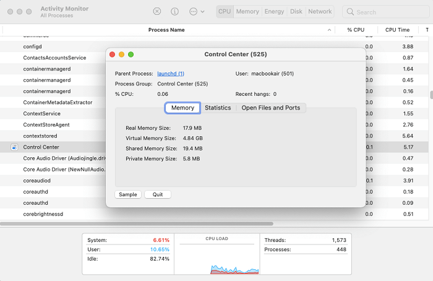This screenshot has height=281, width=433.
Task: Click Virtual Memory Size value 4.84 GB
Action: pyautogui.click(x=193, y=139)
